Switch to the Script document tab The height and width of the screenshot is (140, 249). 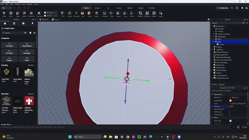pyautogui.click(x=56, y=19)
